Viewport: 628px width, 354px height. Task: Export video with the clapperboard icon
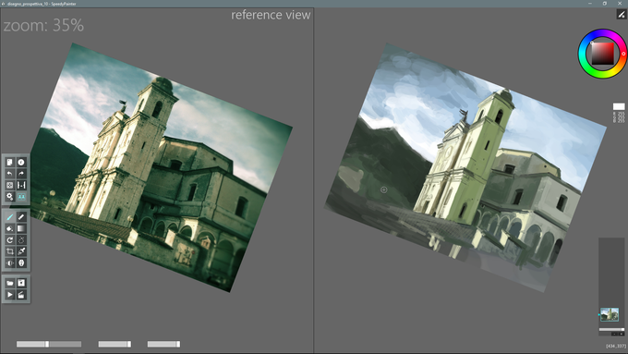tap(21, 295)
